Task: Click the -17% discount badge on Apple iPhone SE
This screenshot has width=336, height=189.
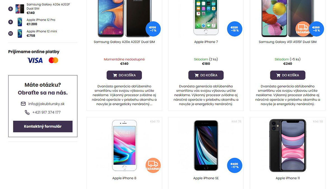Action: [235, 165]
